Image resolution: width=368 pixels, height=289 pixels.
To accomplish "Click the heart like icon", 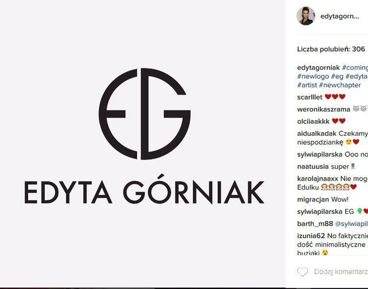I will click(x=303, y=272).
